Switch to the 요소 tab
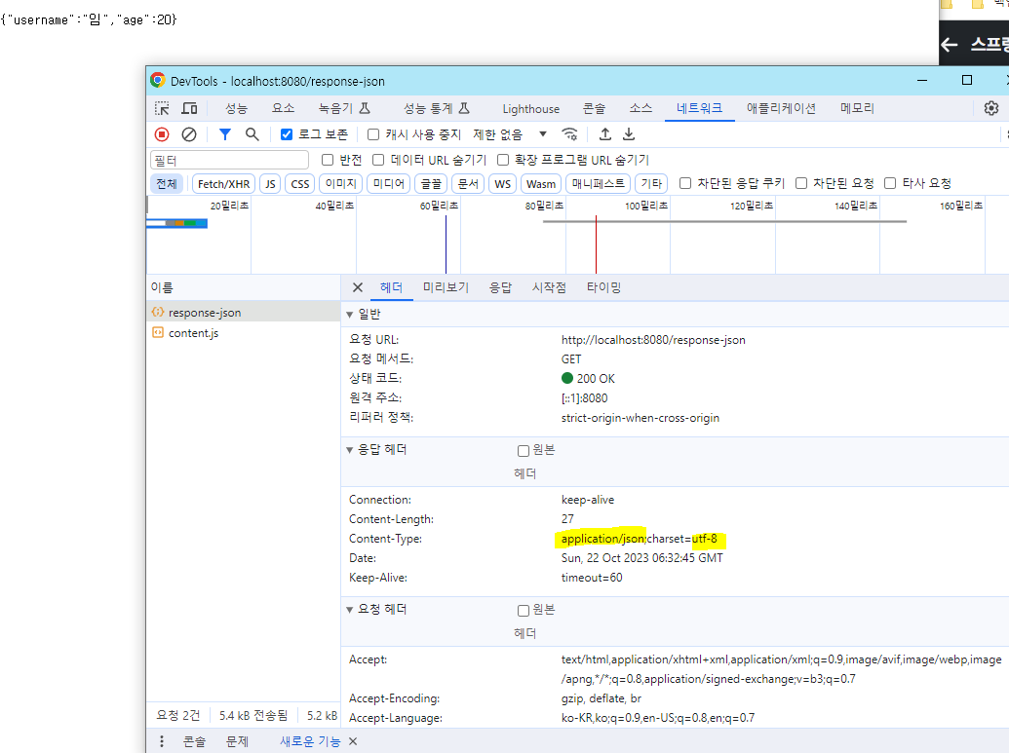 [x=283, y=109]
